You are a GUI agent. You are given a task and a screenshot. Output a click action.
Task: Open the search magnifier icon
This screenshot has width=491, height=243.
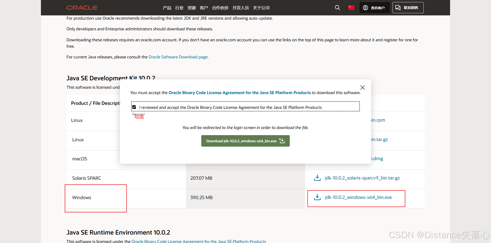tap(338, 8)
